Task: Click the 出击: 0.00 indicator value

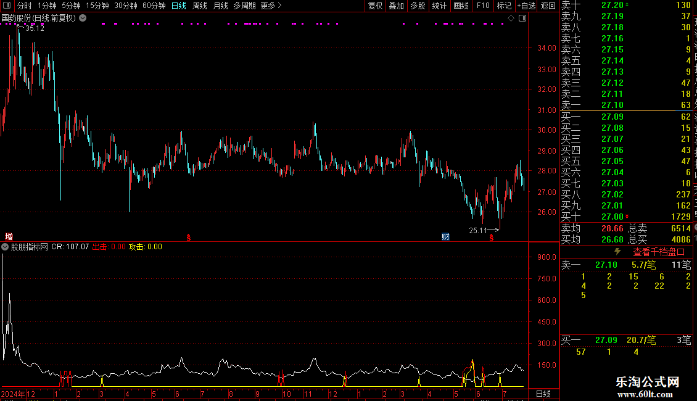Action: point(109,247)
